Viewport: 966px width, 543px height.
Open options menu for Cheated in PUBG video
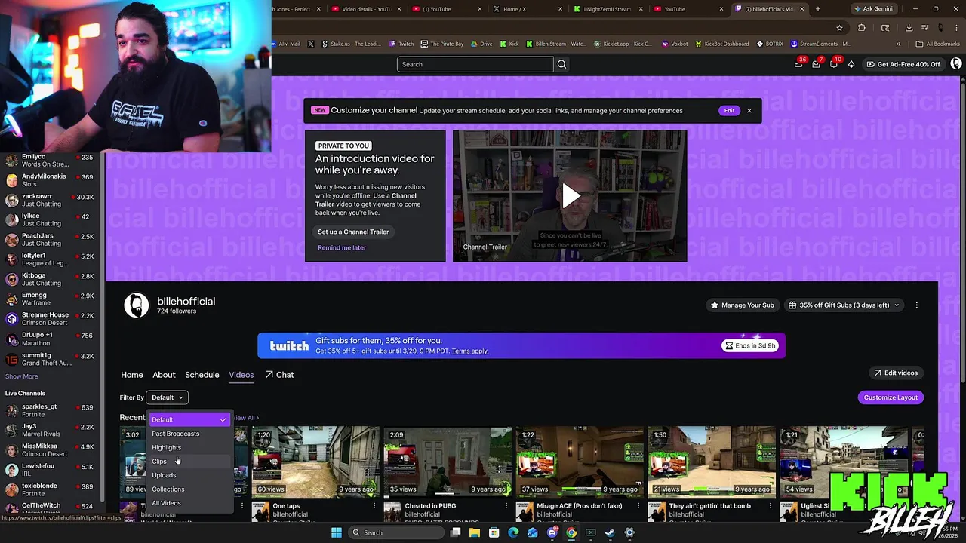[x=506, y=506]
